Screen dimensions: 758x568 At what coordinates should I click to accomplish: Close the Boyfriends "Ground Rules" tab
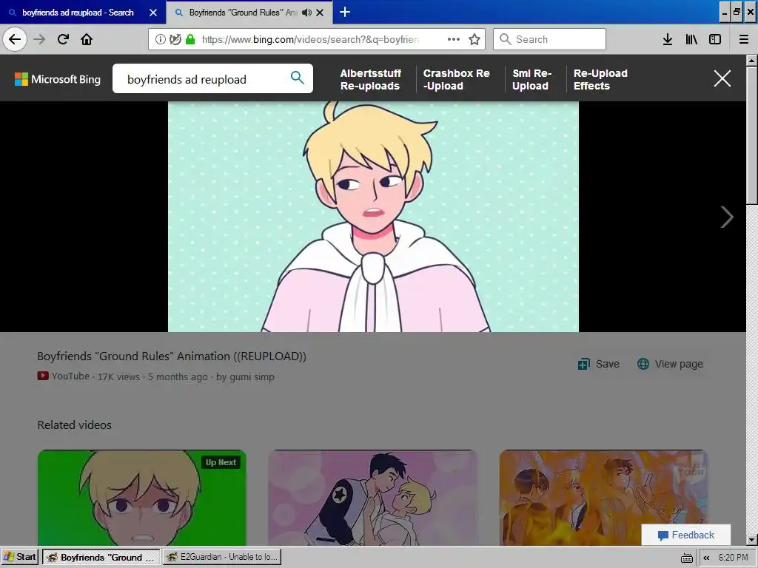coord(320,13)
